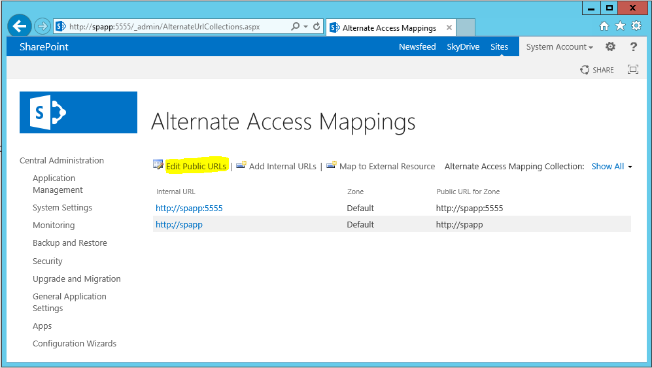Open browser Favorites star icon
The height and width of the screenshot is (368, 652).
click(620, 25)
